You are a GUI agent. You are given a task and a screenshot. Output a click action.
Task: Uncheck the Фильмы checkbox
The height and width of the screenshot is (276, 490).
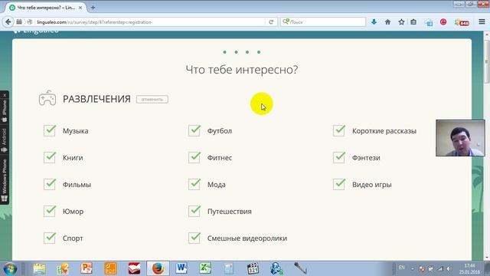click(49, 184)
